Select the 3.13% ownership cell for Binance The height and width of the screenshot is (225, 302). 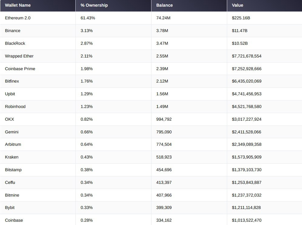coord(87,31)
